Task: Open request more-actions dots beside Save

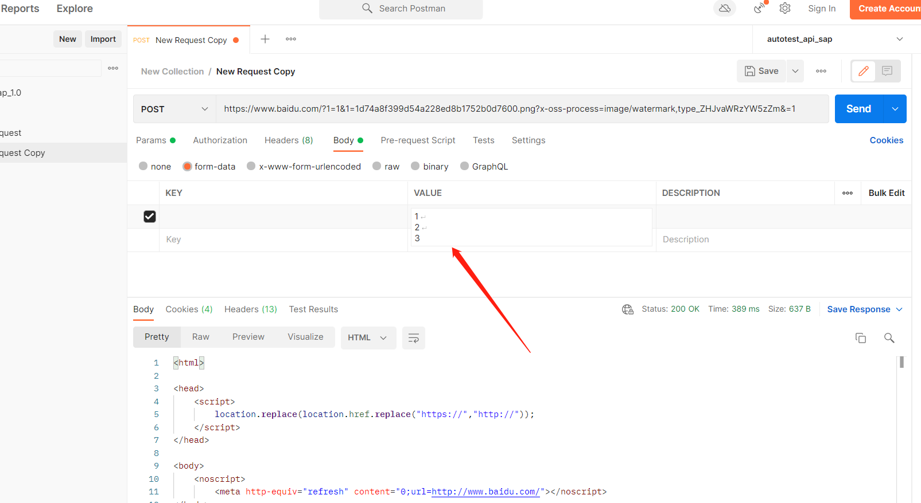Action: coord(821,71)
